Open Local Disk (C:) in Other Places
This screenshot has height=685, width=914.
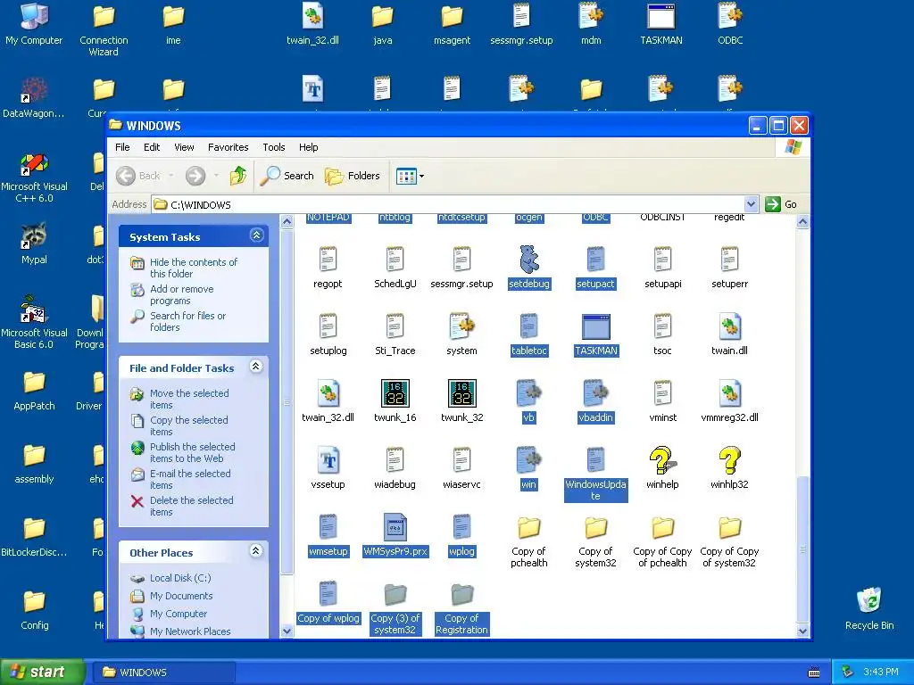point(180,578)
